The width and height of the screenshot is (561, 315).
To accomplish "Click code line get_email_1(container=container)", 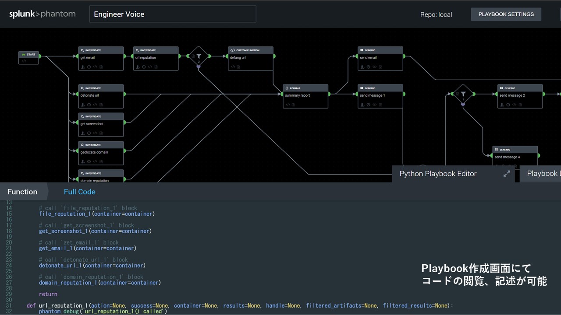I will click(88, 248).
